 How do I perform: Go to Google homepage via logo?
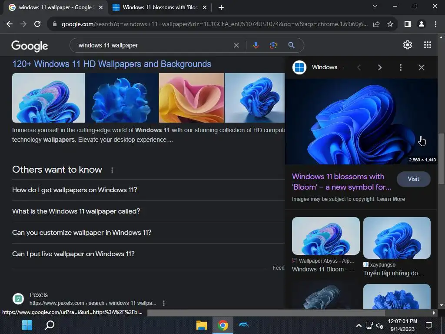point(30,46)
